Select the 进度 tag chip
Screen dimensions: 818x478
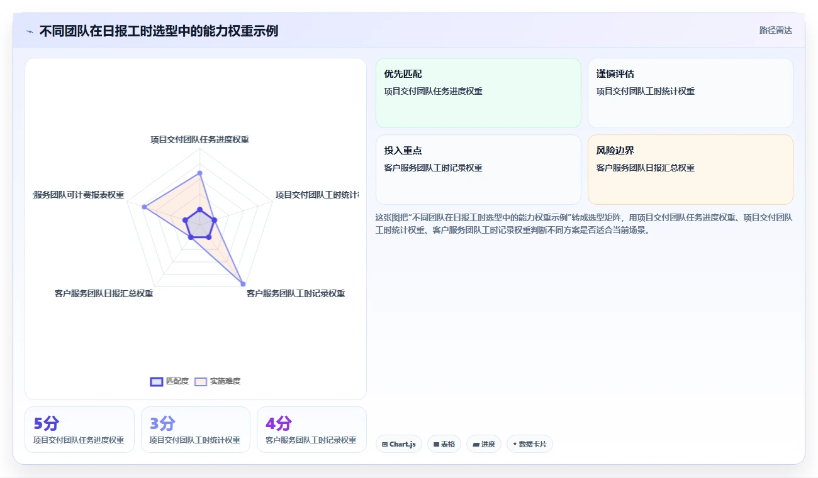(484, 444)
